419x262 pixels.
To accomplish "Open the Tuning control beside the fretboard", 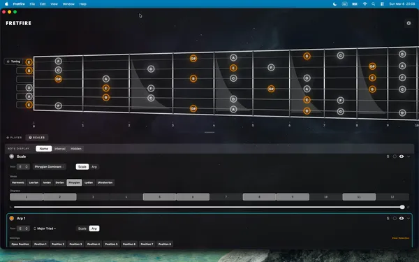I will [x=13, y=61].
